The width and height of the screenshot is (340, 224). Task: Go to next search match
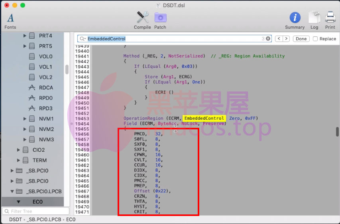(286, 39)
